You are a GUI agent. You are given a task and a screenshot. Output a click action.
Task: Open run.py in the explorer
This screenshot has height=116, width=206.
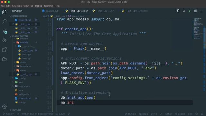(x=22, y=102)
